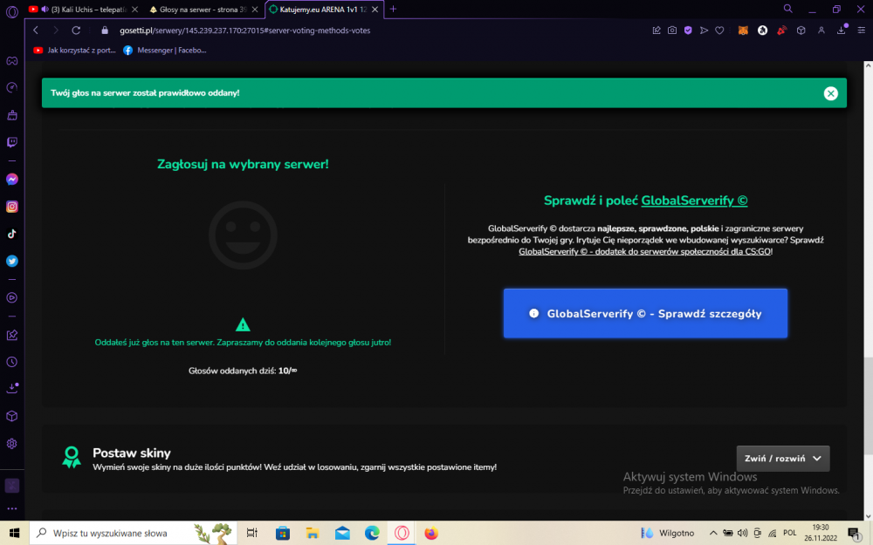Viewport: 873px width, 545px height.
Task: Open Twitter from the Opera sidebar
Action: [x=11, y=261]
